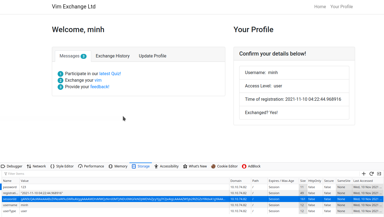The image size is (384, 217).
Task: Sort cookies by the Size column header
Action: (303, 181)
